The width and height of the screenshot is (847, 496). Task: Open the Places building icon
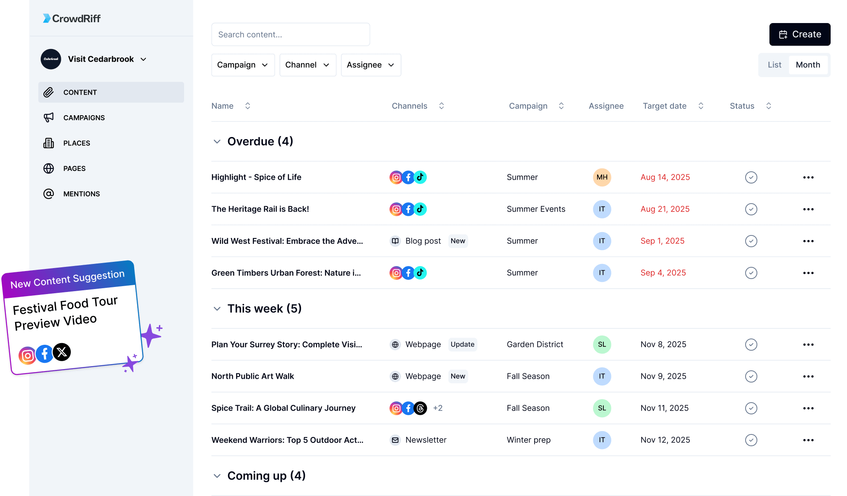coord(49,143)
